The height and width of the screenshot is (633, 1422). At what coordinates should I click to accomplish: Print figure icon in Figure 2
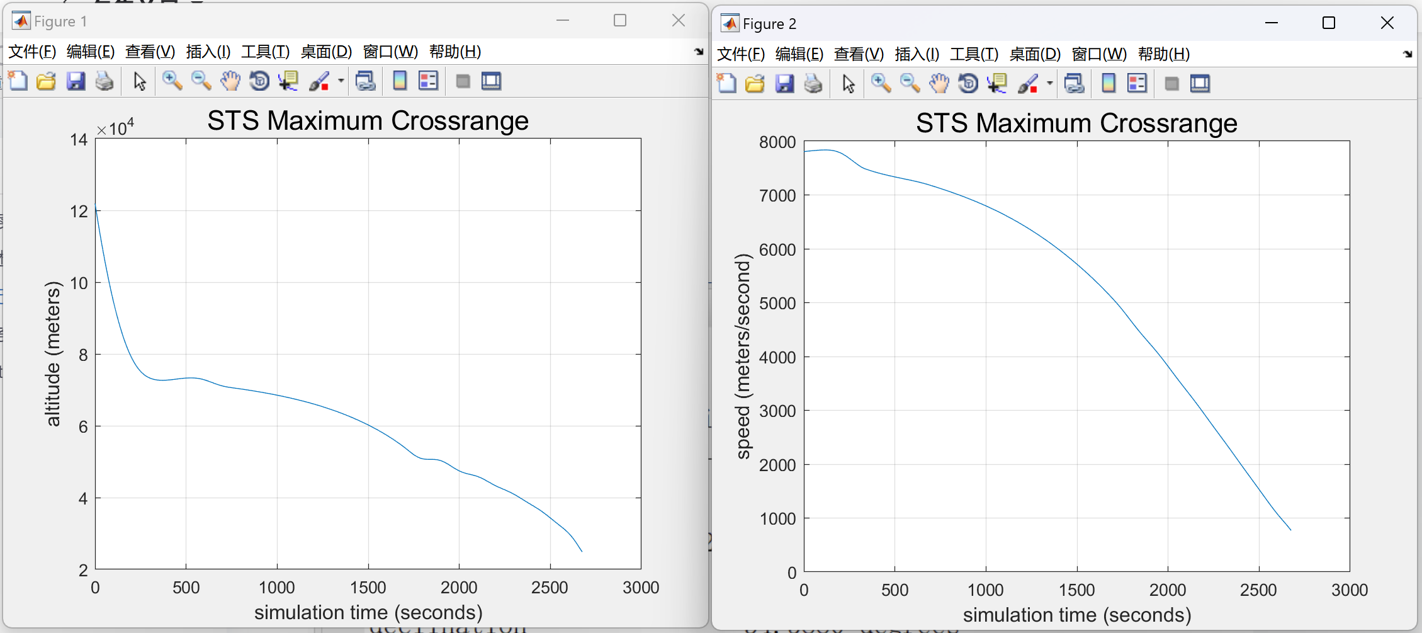(813, 84)
